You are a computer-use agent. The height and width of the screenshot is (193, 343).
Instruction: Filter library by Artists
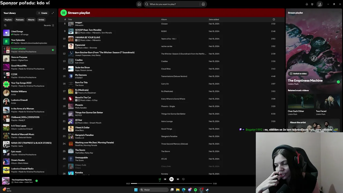(x=41, y=20)
